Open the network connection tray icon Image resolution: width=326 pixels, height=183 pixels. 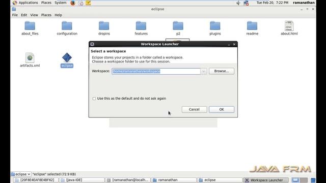coord(246,3)
